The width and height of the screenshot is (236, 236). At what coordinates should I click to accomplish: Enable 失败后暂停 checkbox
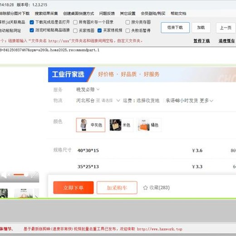tap(128, 31)
